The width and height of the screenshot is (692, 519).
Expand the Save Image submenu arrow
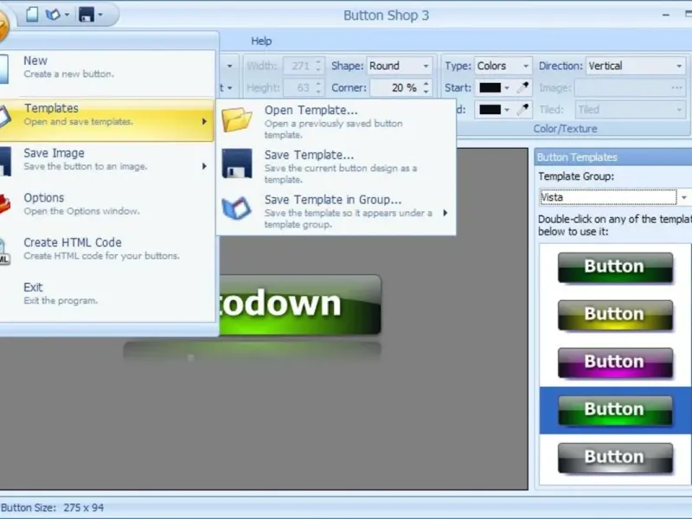tap(204, 166)
